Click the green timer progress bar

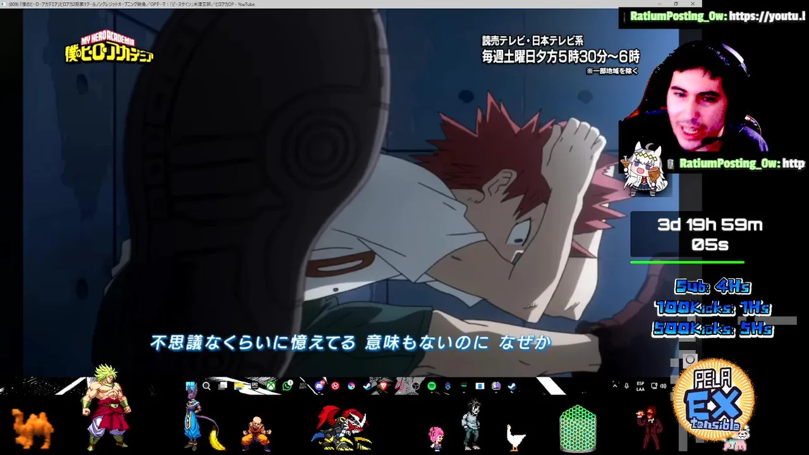[x=687, y=262]
